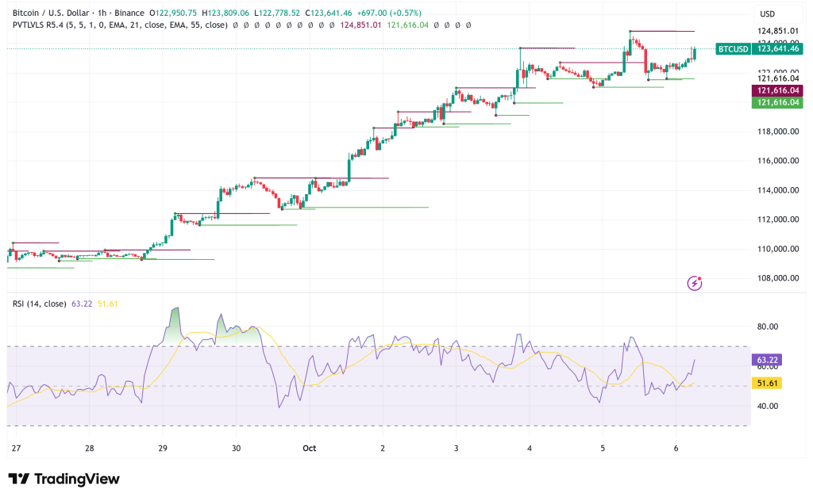Click the 29 date label on time axis
The image size is (813, 500).
163,448
